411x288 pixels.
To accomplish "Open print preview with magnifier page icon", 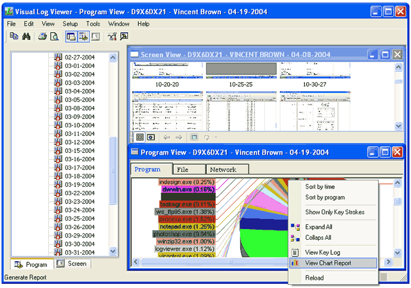I will (54, 36).
